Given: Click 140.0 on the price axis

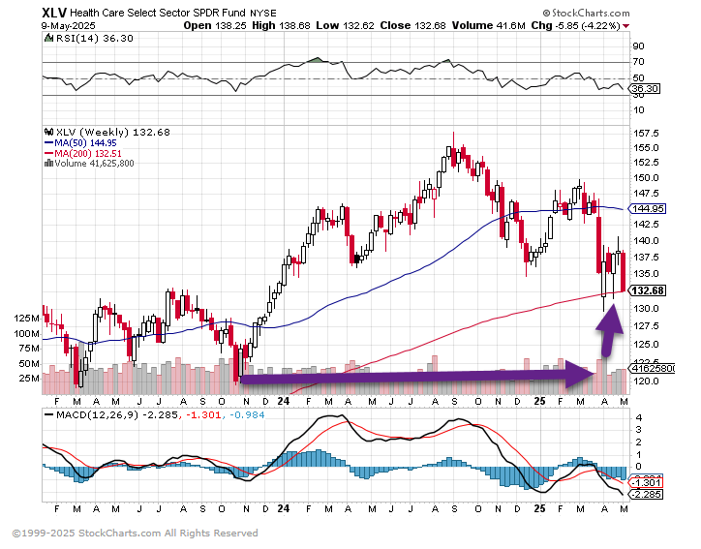Looking at the screenshot, I should point(646,241).
